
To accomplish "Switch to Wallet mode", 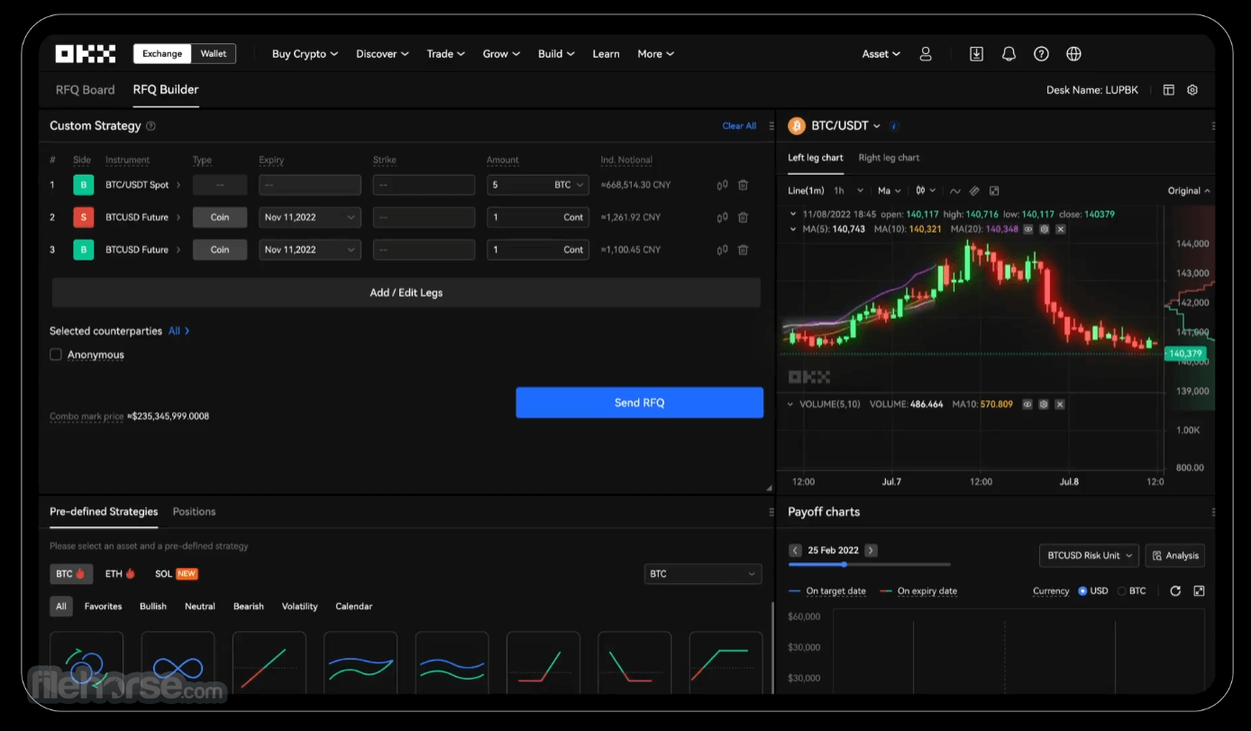I will pyautogui.click(x=214, y=54).
